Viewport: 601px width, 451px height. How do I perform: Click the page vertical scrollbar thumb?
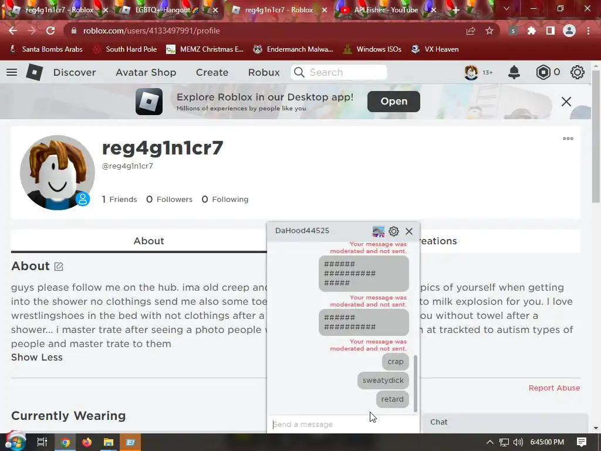[x=595, y=136]
